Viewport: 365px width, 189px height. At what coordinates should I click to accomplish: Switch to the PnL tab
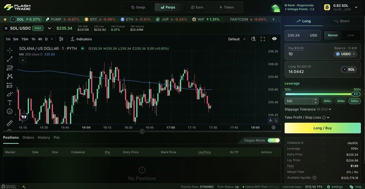pyautogui.click(x=57, y=137)
